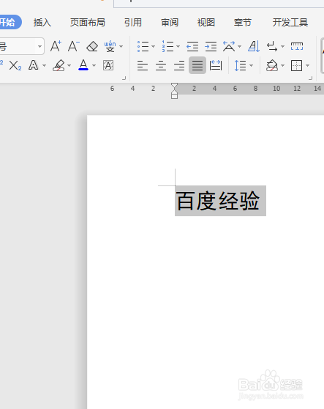Go to the 审阅 tab
This screenshot has height=409, width=324.
170,23
